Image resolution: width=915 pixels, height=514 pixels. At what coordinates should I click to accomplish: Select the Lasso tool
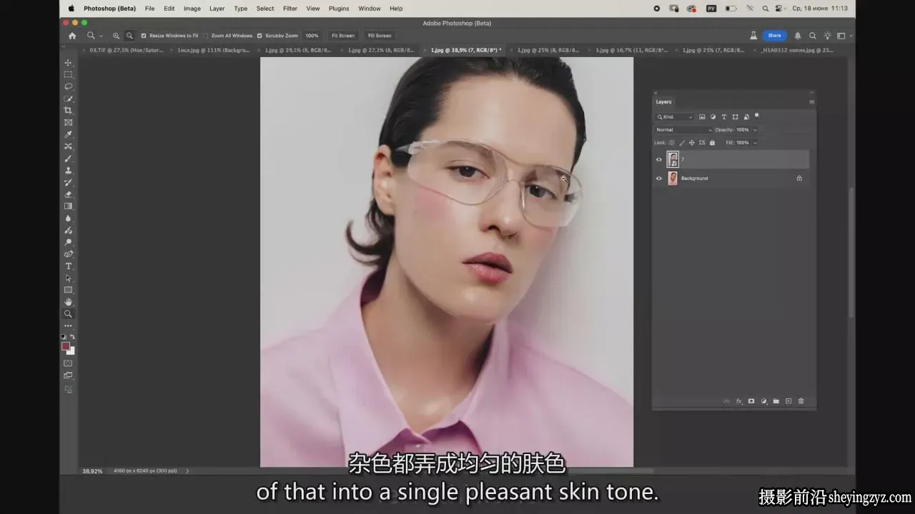point(69,86)
